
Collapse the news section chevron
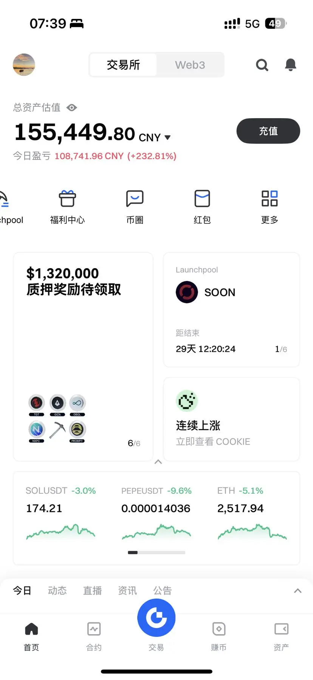click(x=298, y=591)
